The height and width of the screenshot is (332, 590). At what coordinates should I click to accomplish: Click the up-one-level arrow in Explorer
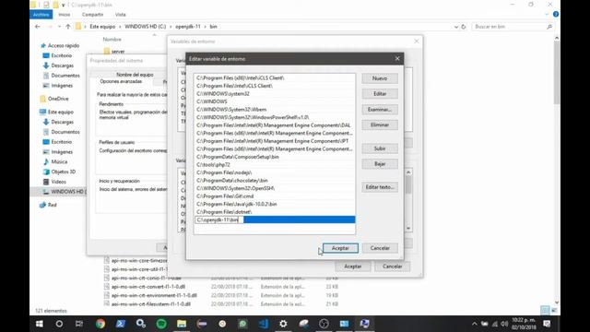click(x=67, y=27)
